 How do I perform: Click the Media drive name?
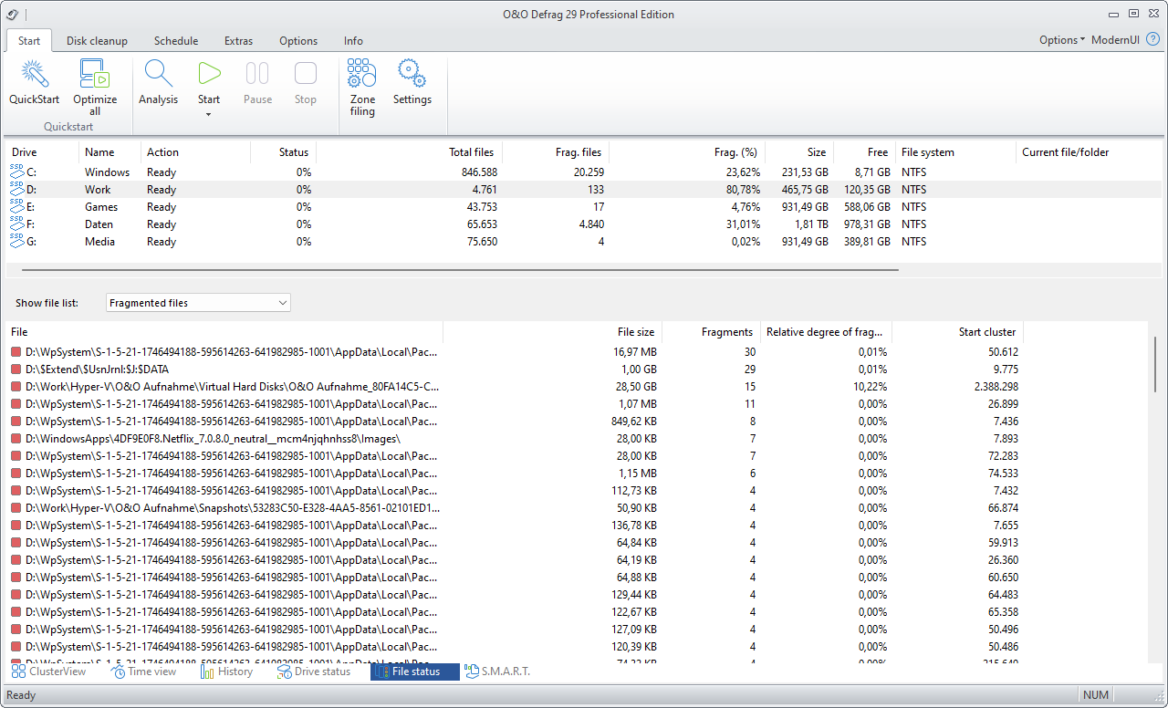click(x=100, y=242)
